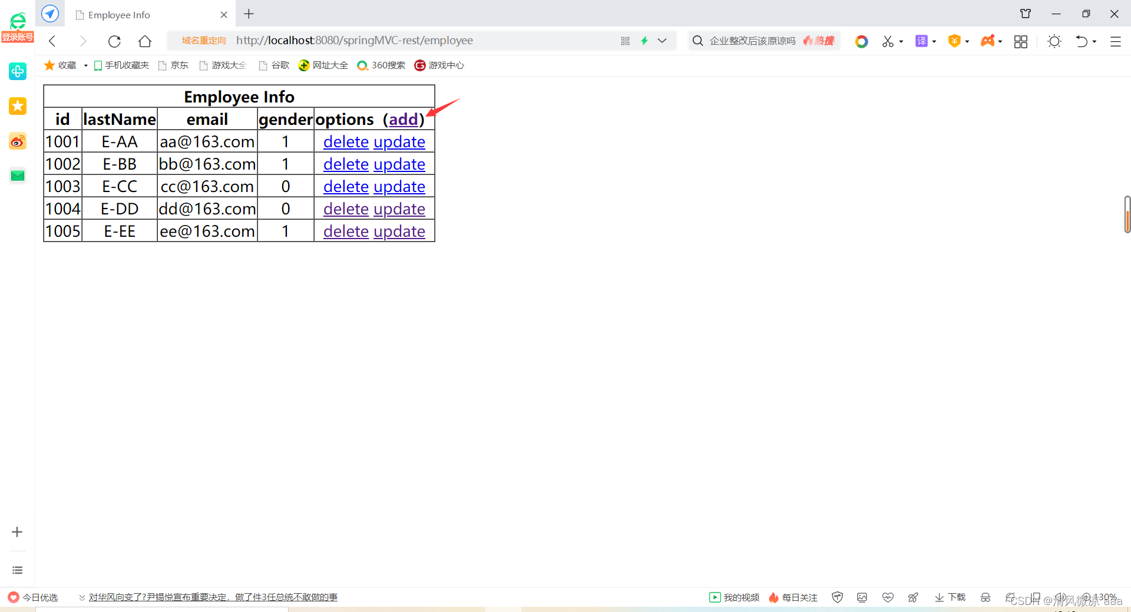Screen dimensions: 1131x612
Task: Update employee 1001 E-AA
Action: [399, 142]
